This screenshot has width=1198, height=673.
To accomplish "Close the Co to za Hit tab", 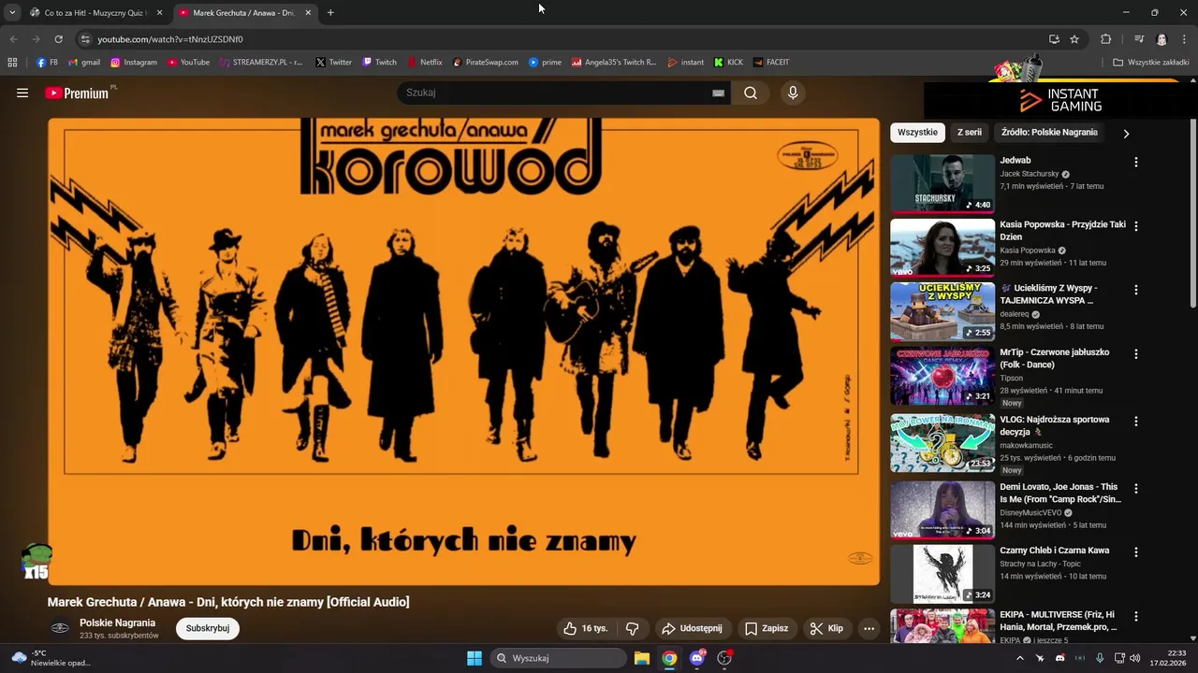I will 159,13.
